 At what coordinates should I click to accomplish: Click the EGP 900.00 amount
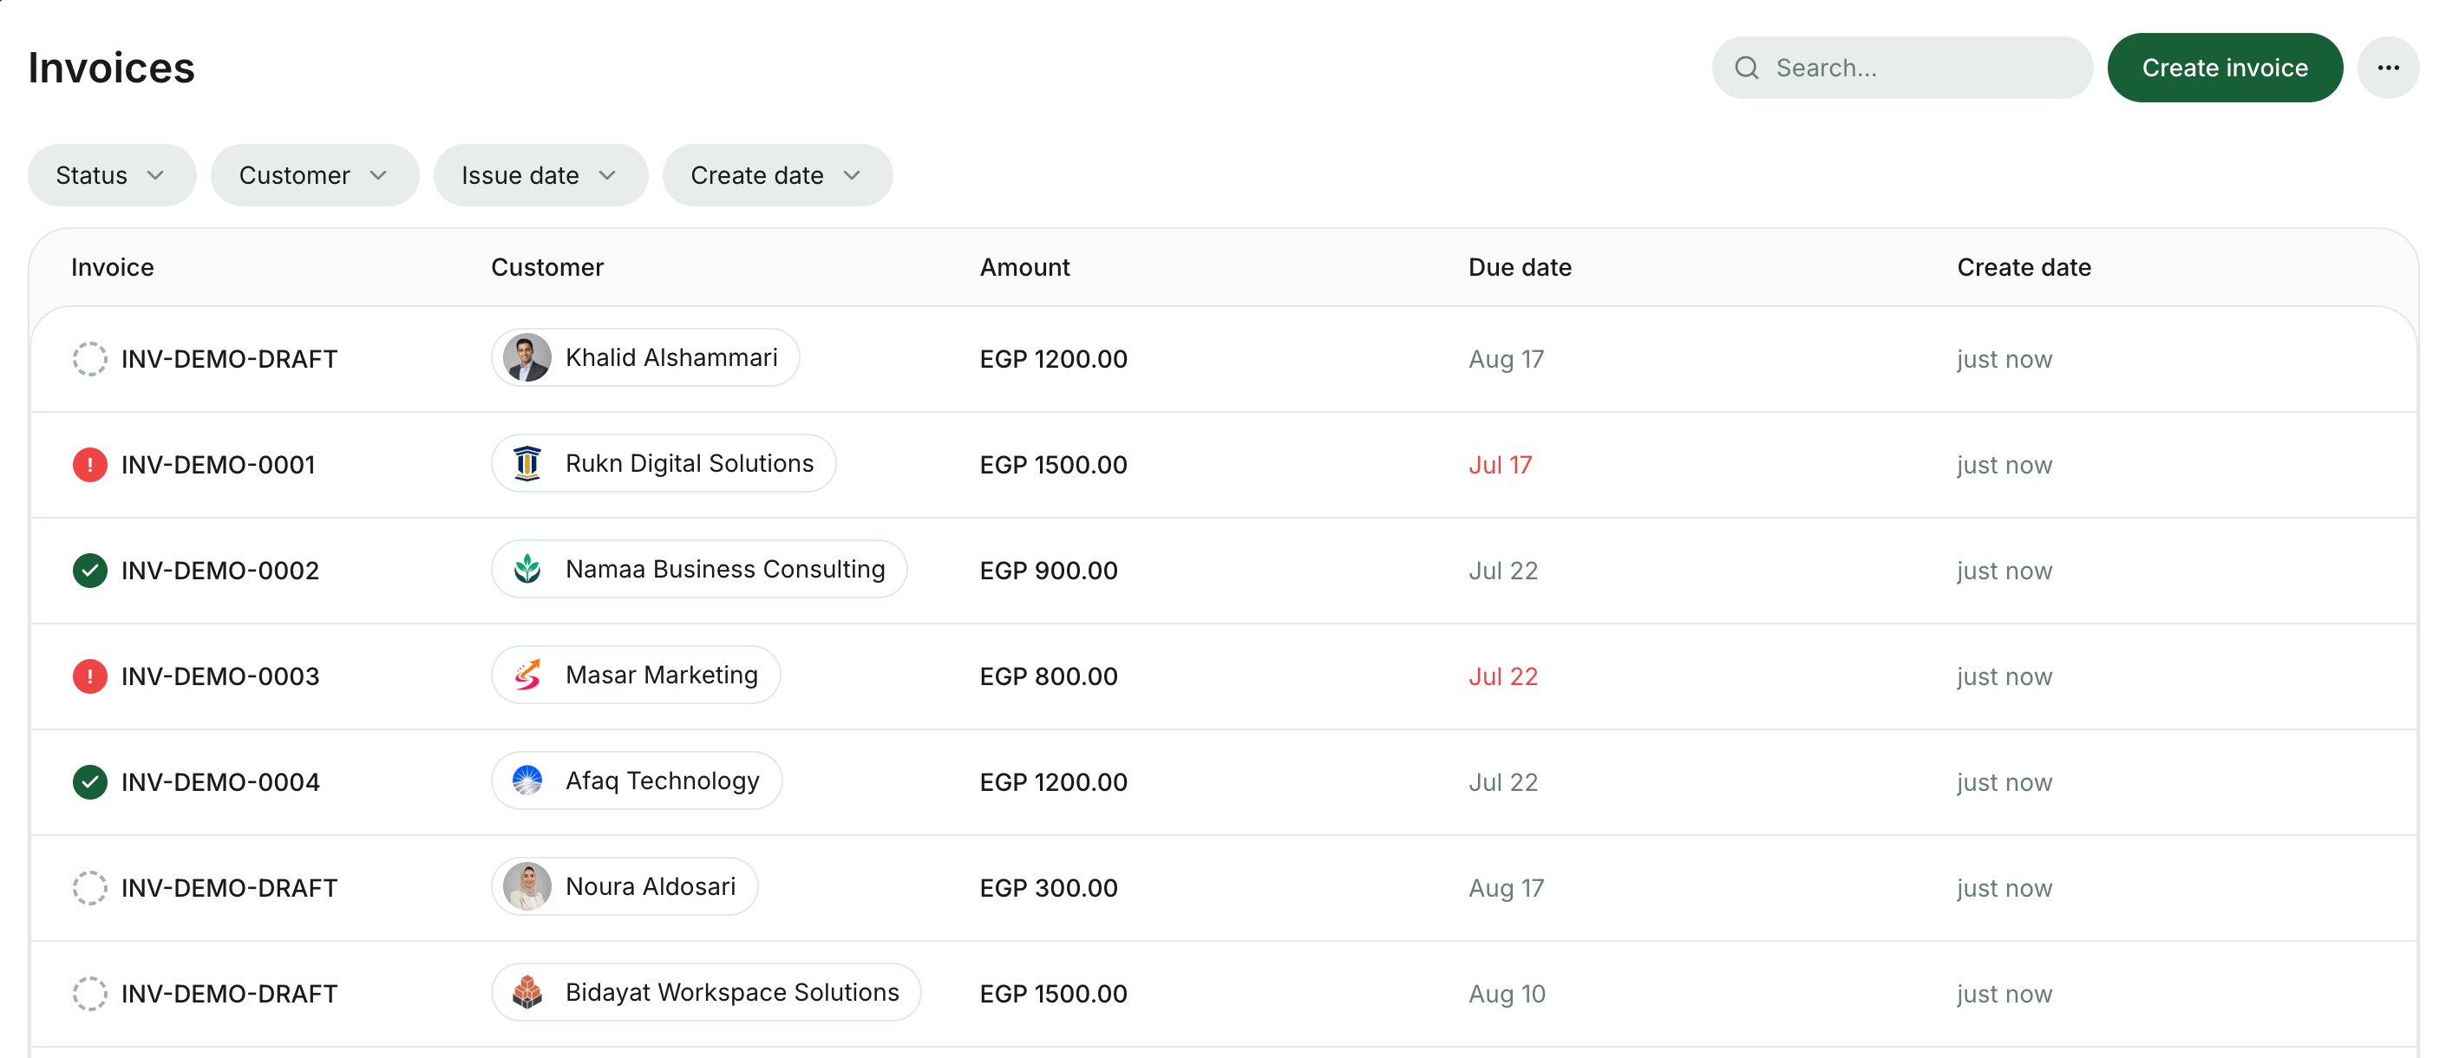point(1049,571)
